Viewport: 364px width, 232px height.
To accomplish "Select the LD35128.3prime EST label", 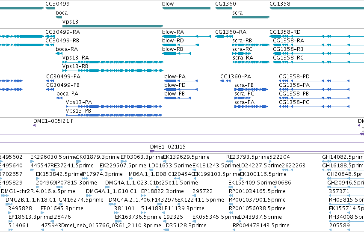I will point(185,226).
